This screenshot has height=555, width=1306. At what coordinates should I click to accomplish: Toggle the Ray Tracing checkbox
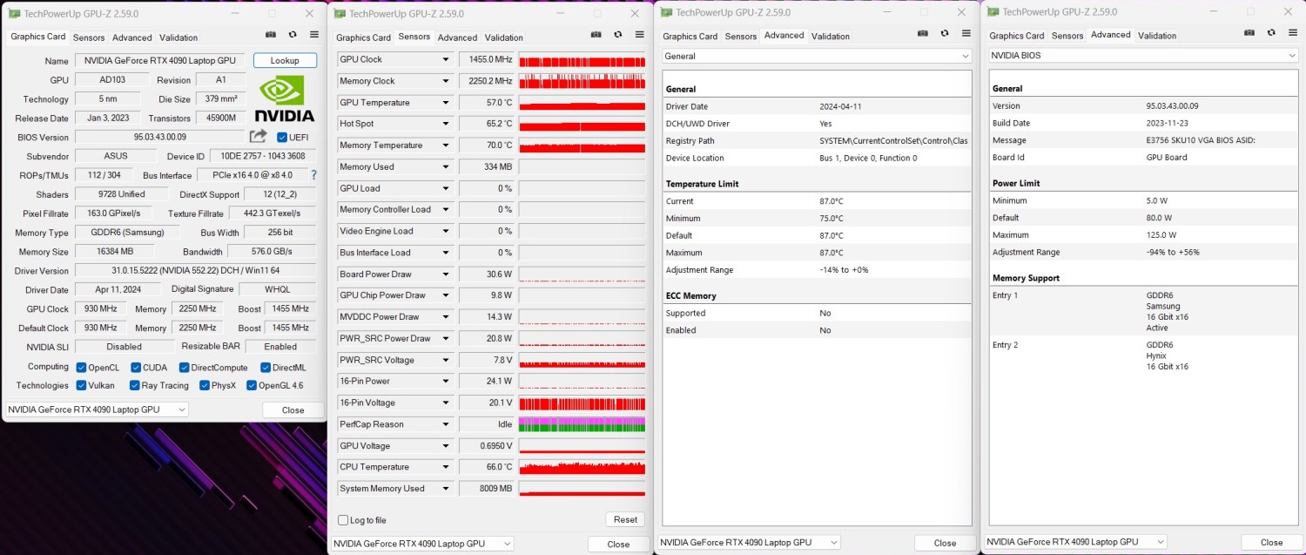[x=135, y=385]
